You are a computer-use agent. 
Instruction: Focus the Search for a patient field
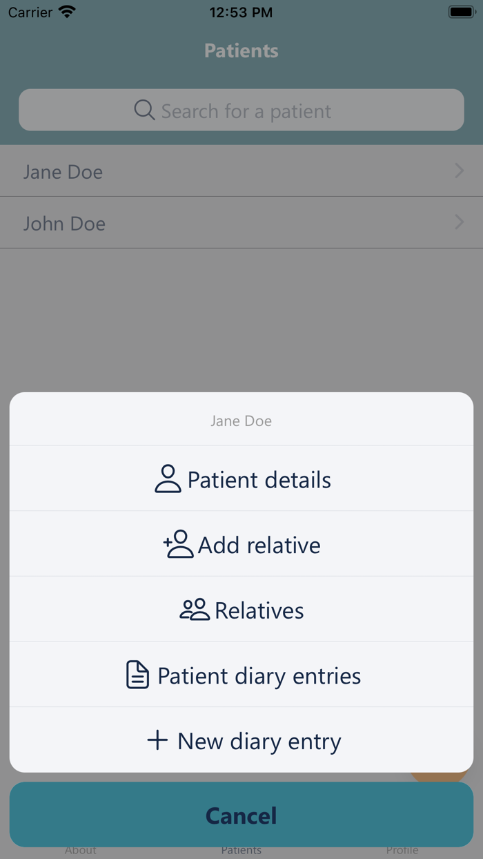[x=246, y=110]
